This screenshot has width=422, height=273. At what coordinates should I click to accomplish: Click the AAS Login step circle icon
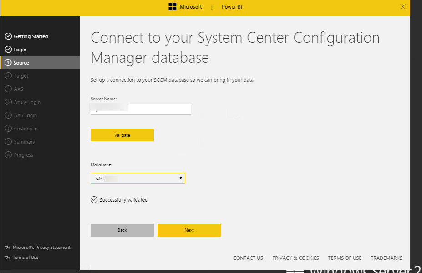[8, 115]
